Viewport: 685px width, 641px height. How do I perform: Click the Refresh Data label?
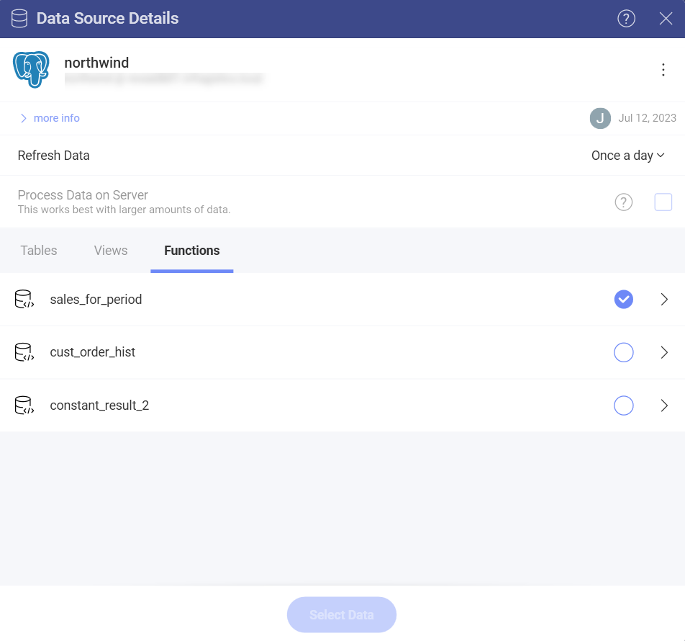[54, 156]
